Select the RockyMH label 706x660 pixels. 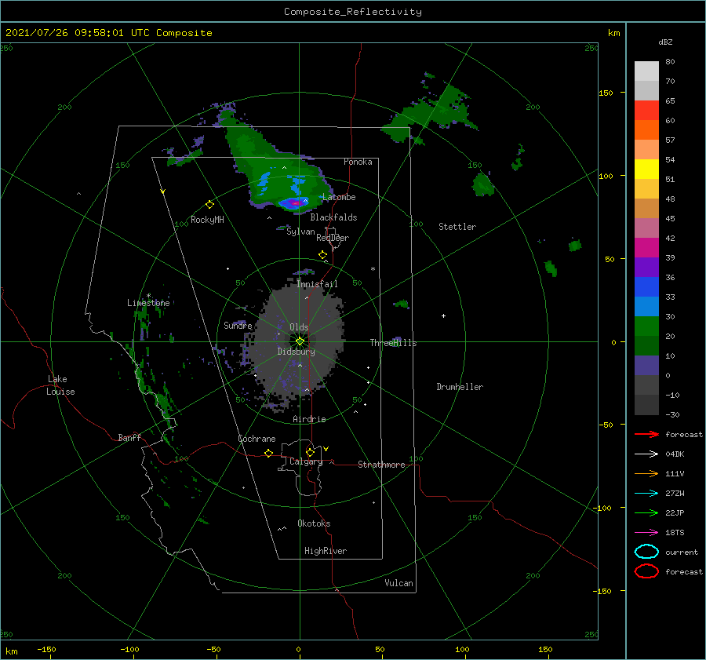click(207, 220)
